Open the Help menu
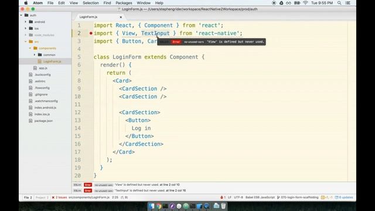The width and height of the screenshot is (375, 211). pyautogui.click(x=159, y=3)
